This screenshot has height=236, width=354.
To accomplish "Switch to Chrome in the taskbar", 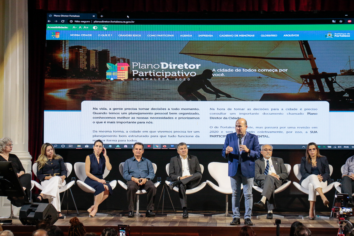I will tap(157, 146).
